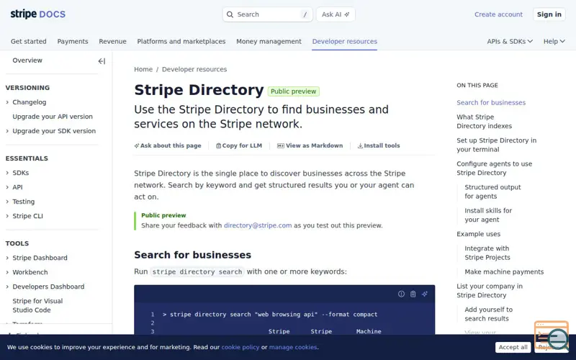Open the Money management tab
Viewport: 576px width, 360px height.
269,42
